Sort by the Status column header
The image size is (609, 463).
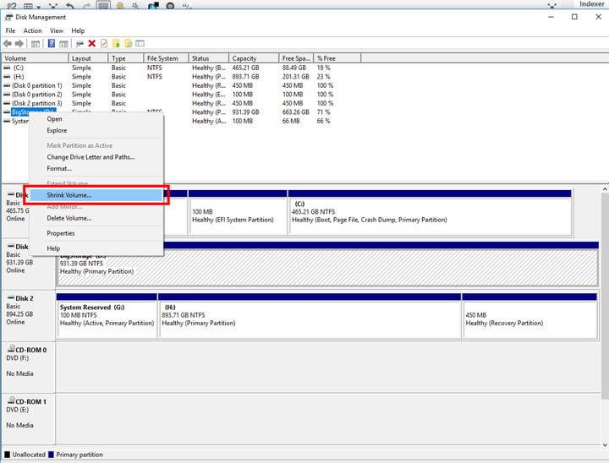click(209, 58)
